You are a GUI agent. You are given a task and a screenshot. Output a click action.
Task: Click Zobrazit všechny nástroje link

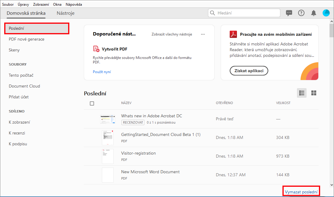172,34
